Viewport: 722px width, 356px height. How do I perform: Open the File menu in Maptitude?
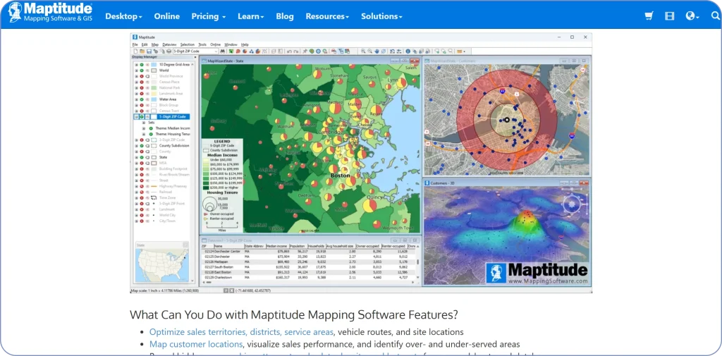tap(135, 44)
